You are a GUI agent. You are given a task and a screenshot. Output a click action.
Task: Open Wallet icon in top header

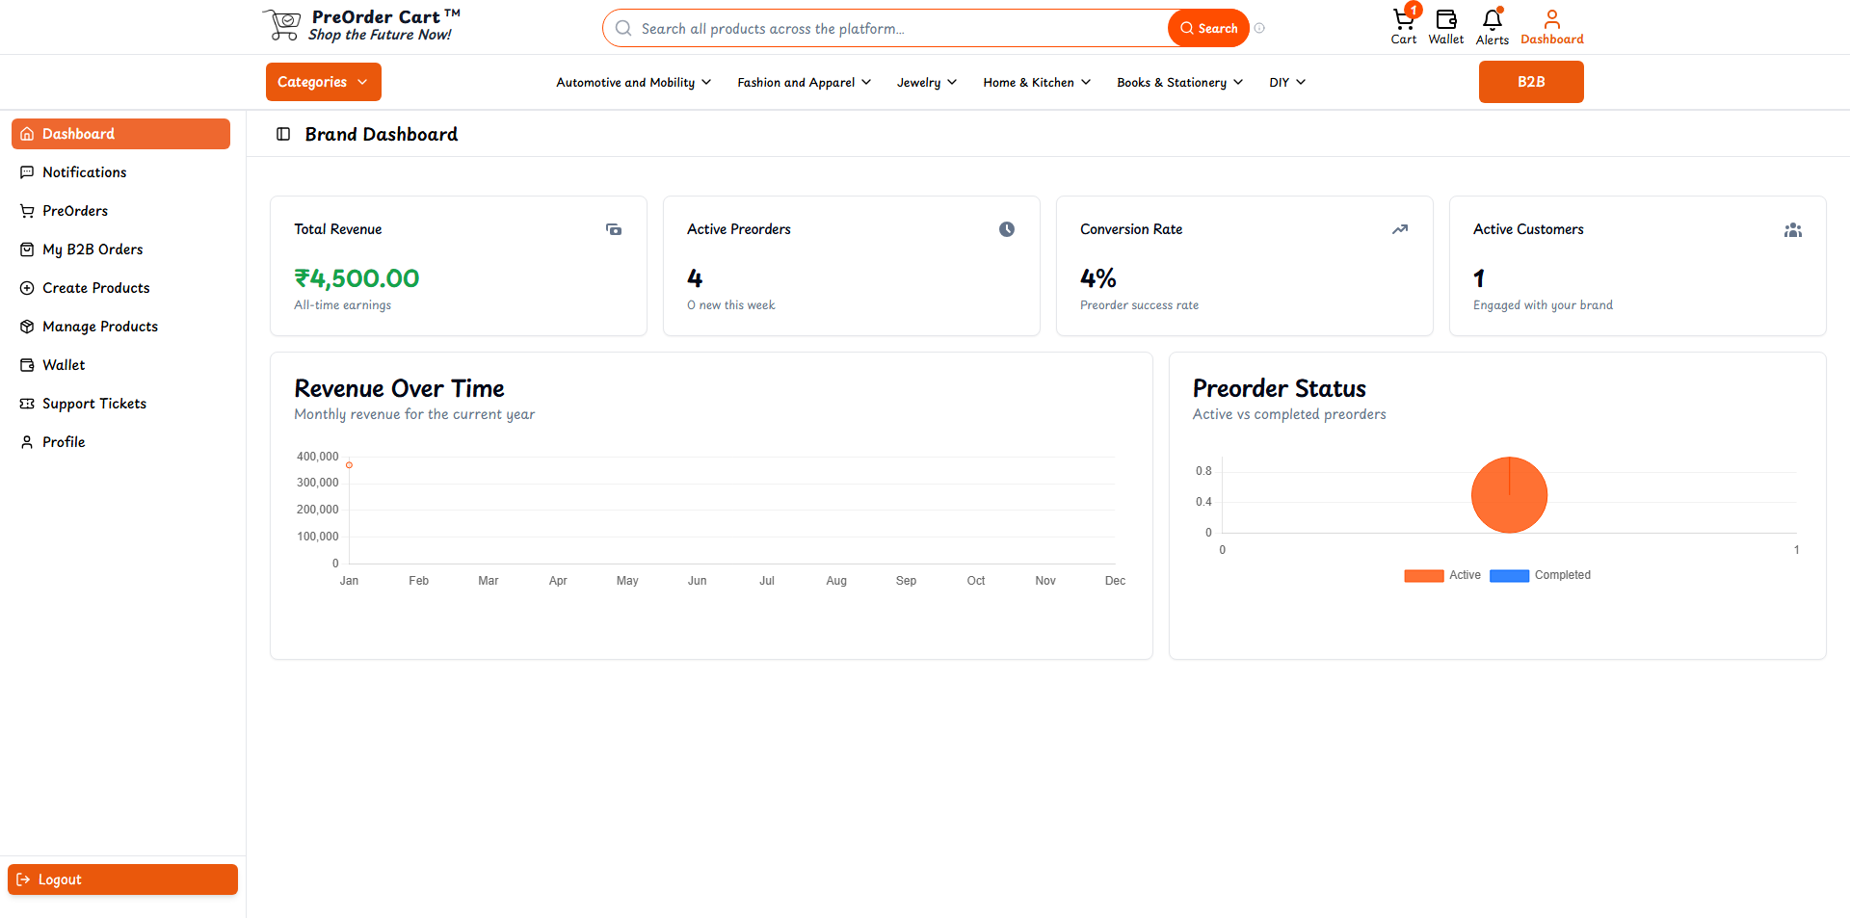pos(1445,20)
